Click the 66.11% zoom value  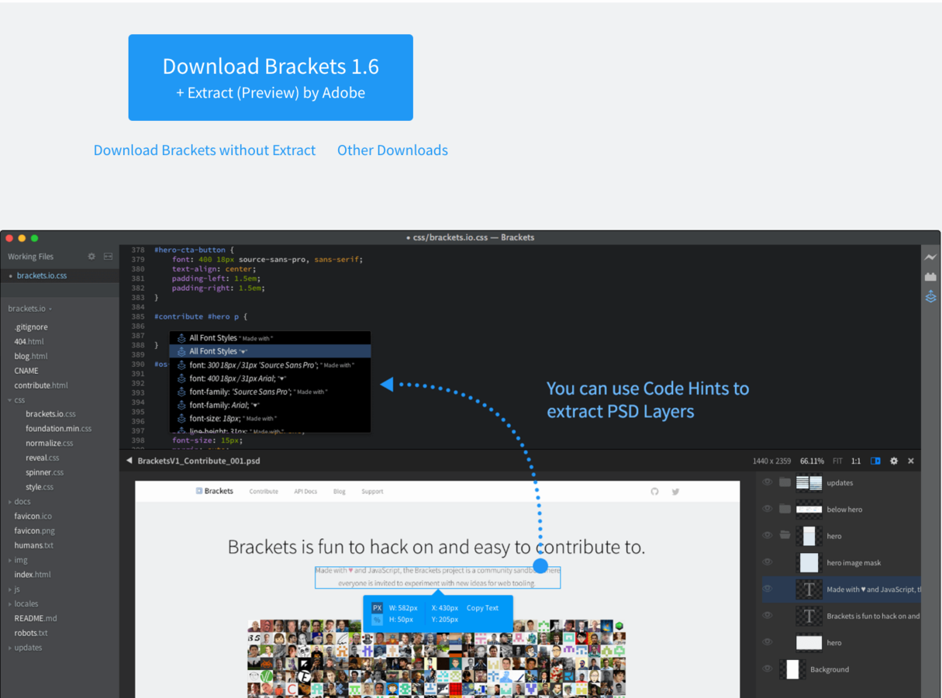coord(812,461)
